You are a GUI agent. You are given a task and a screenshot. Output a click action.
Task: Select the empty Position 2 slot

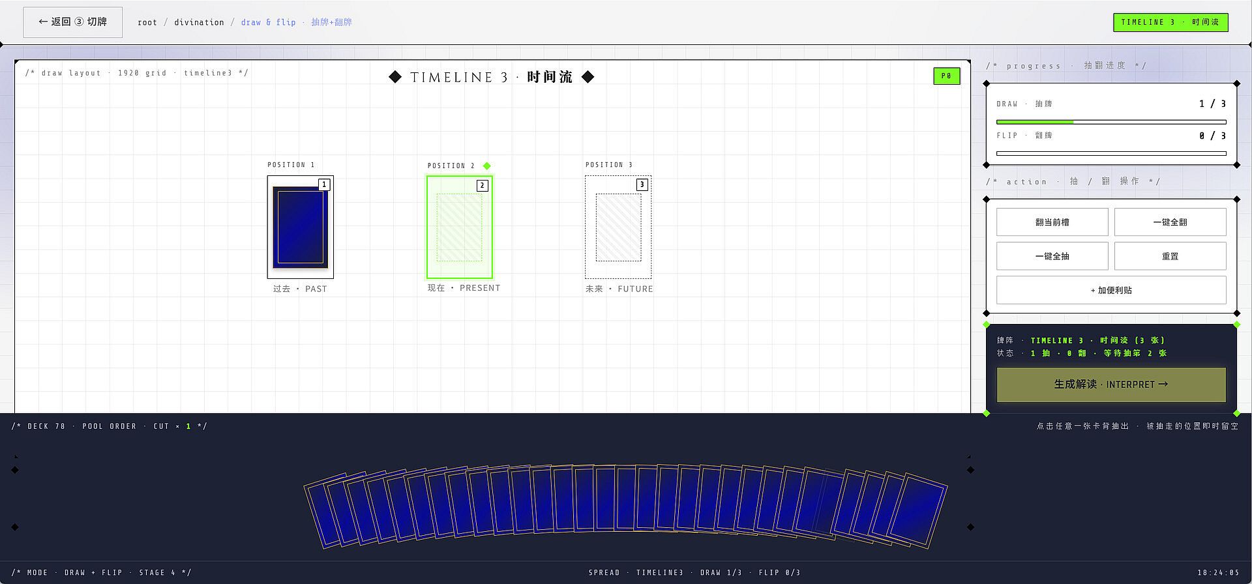pos(460,227)
